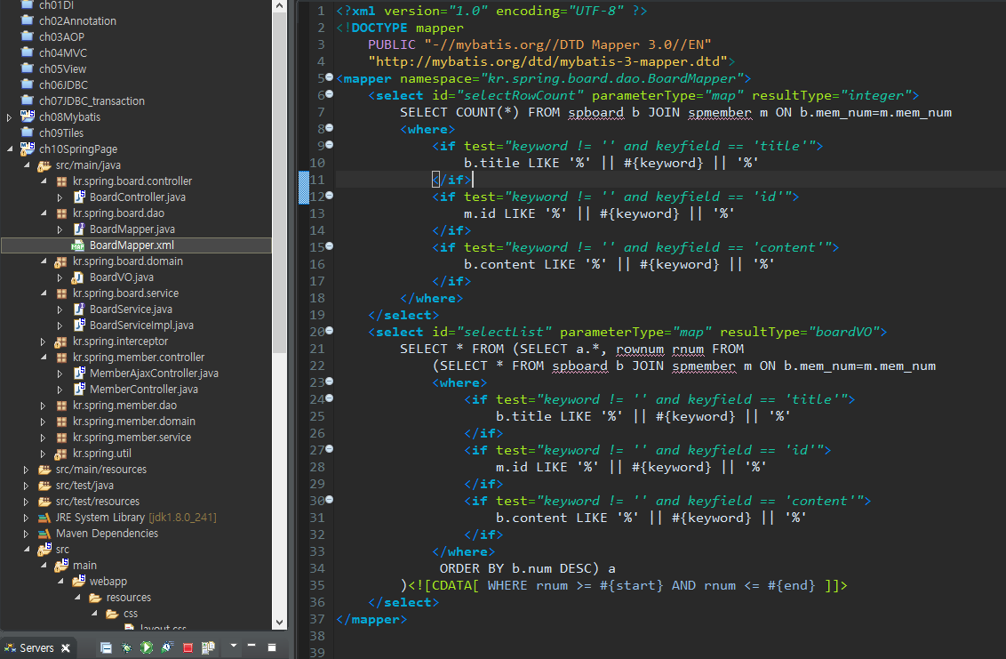Select the ch01DI project folder icon
This screenshot has width=1006, height=659.
(x=28, y=4)
